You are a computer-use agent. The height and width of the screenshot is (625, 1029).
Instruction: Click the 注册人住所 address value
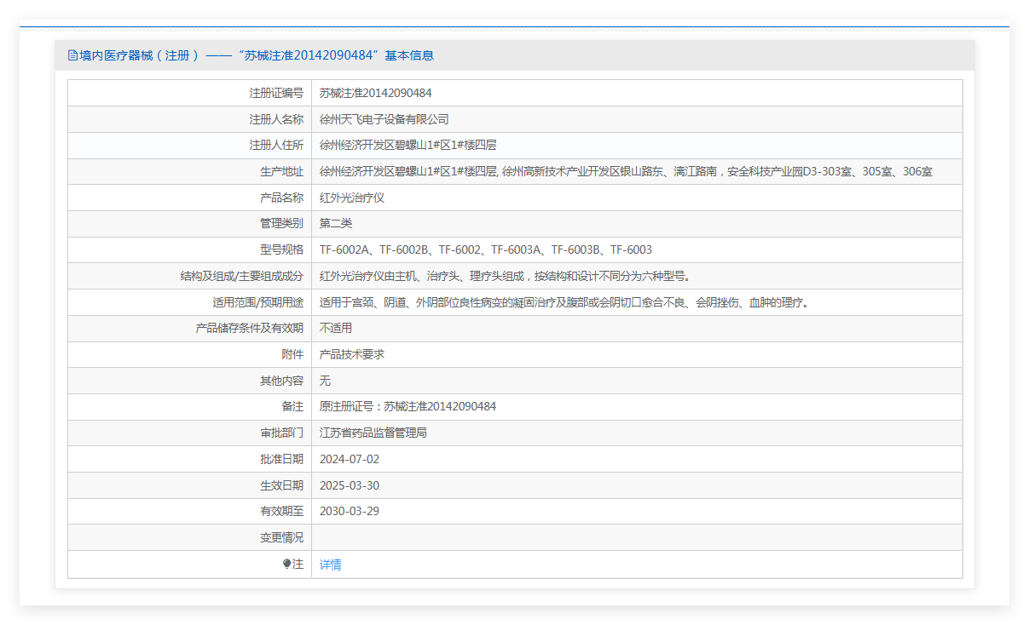click(x=408, y=146)
